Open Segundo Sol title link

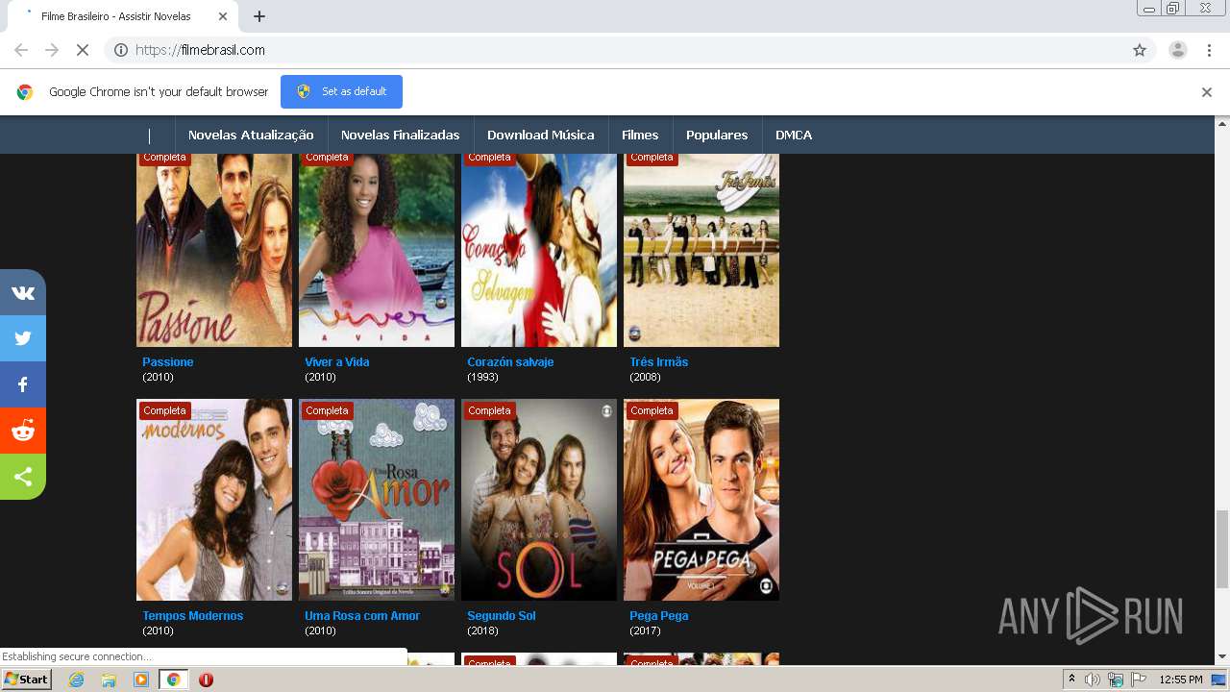[x=502, y=616]
